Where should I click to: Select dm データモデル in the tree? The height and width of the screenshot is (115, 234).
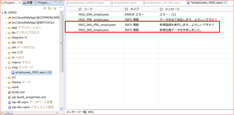click(23, 48)
